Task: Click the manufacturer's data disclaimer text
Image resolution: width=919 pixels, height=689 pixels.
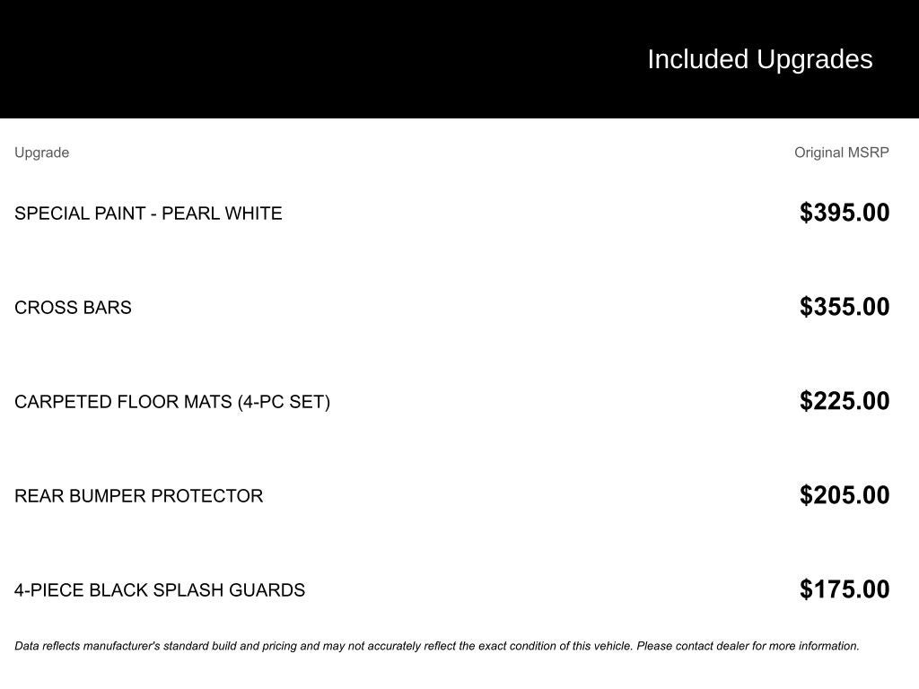Action: 437,646
